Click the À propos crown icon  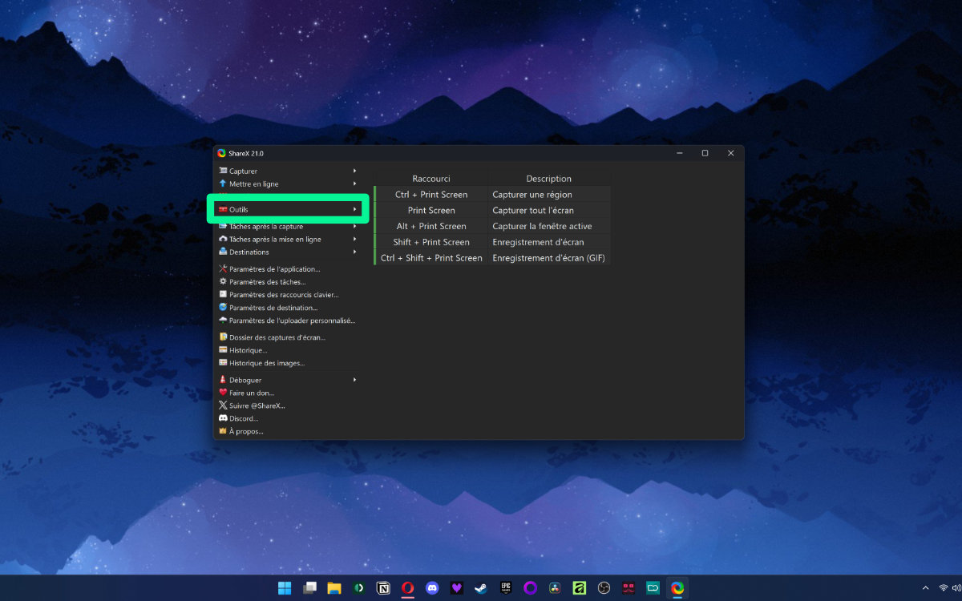tap(223, 431)
